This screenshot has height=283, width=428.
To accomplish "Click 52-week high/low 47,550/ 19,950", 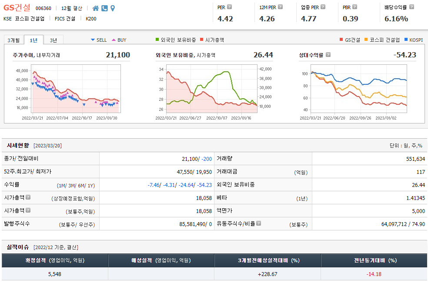I will coord(194,172).
